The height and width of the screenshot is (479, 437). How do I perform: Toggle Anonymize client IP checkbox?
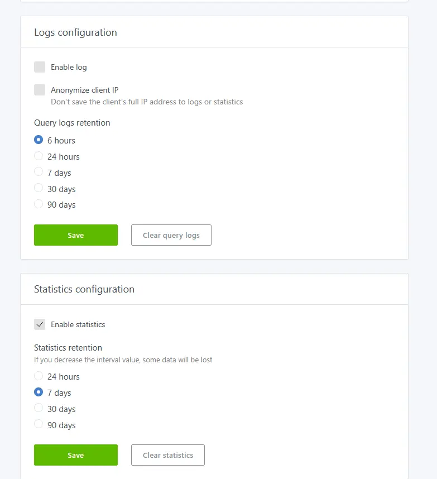[x=40, y=90]
